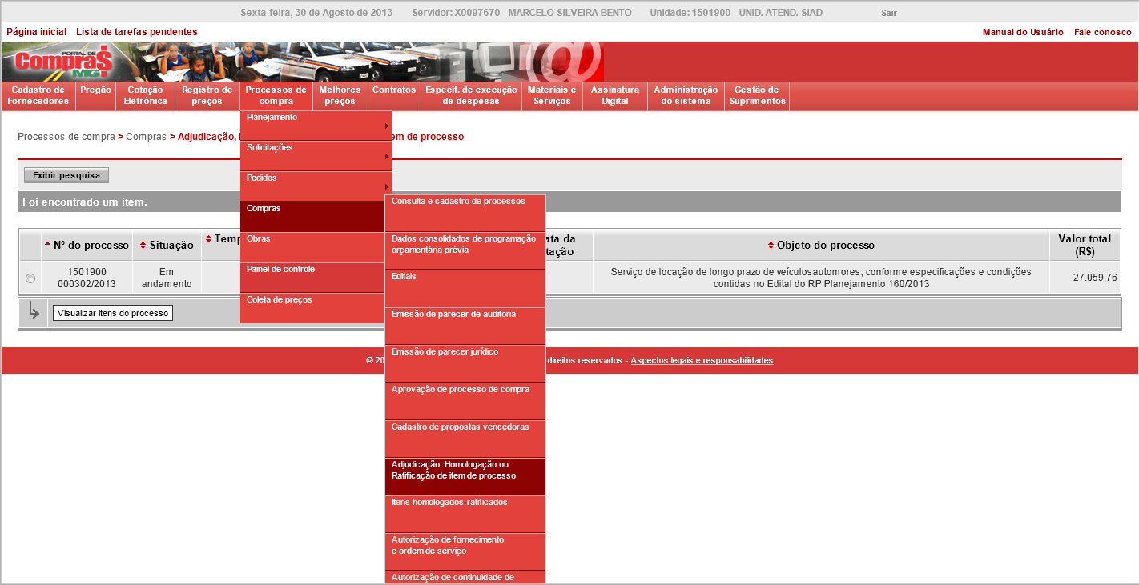Select Coleta de preços menu entry
The height and width of the screenshot is (585, 1139).
(x=312, y=307)
